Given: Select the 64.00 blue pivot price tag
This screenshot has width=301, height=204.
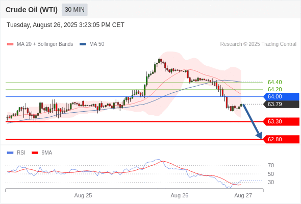Looking at the screenshot, I should [281, 96].
